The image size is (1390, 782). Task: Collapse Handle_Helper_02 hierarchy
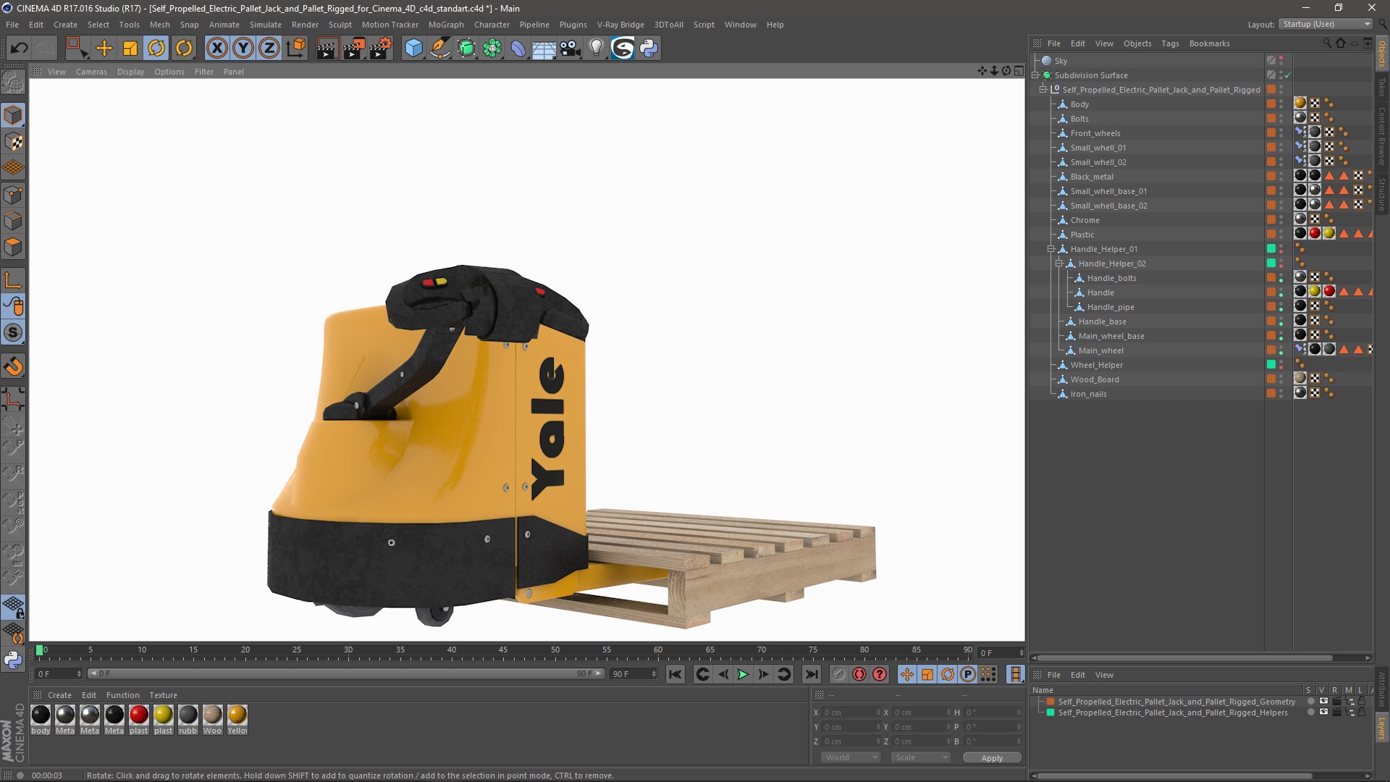point(1059,264)
